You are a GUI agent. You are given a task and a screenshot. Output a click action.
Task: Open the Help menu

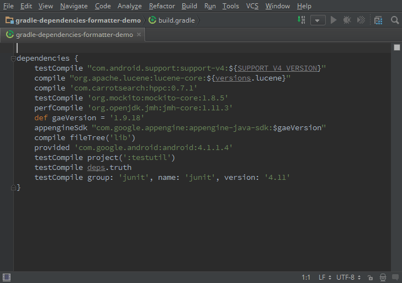pyautogui.click(x=304, y=6)
